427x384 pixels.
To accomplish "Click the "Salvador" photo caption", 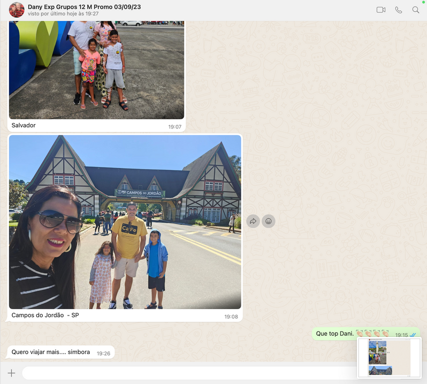I will click(x=24, y=125).
